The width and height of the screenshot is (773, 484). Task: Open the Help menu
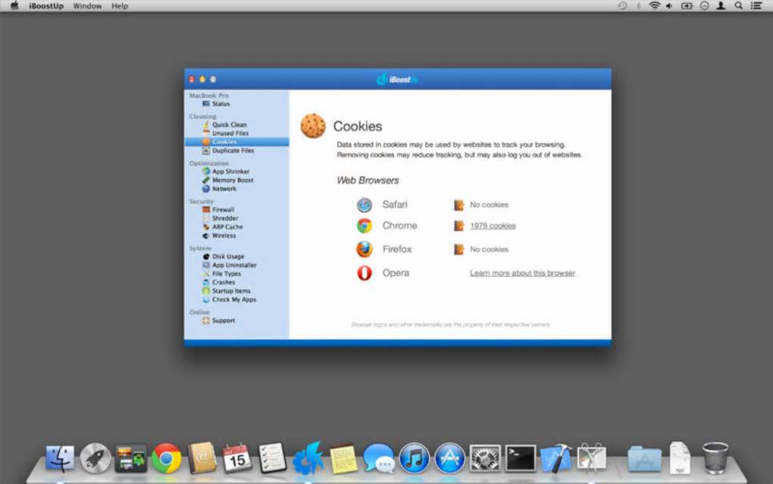click(x=119, y=6)
